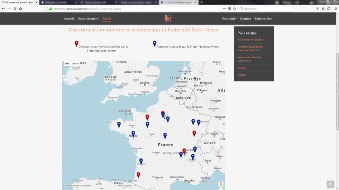
Task: Click the scroll-to-top arrow button
Action: (x=330, y=185)
